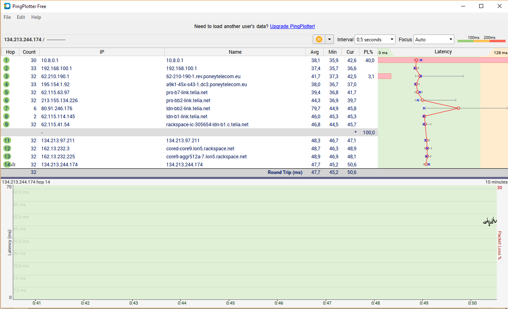Click name core9-aggr512a-7.lon5.rackspace.net

206,156
